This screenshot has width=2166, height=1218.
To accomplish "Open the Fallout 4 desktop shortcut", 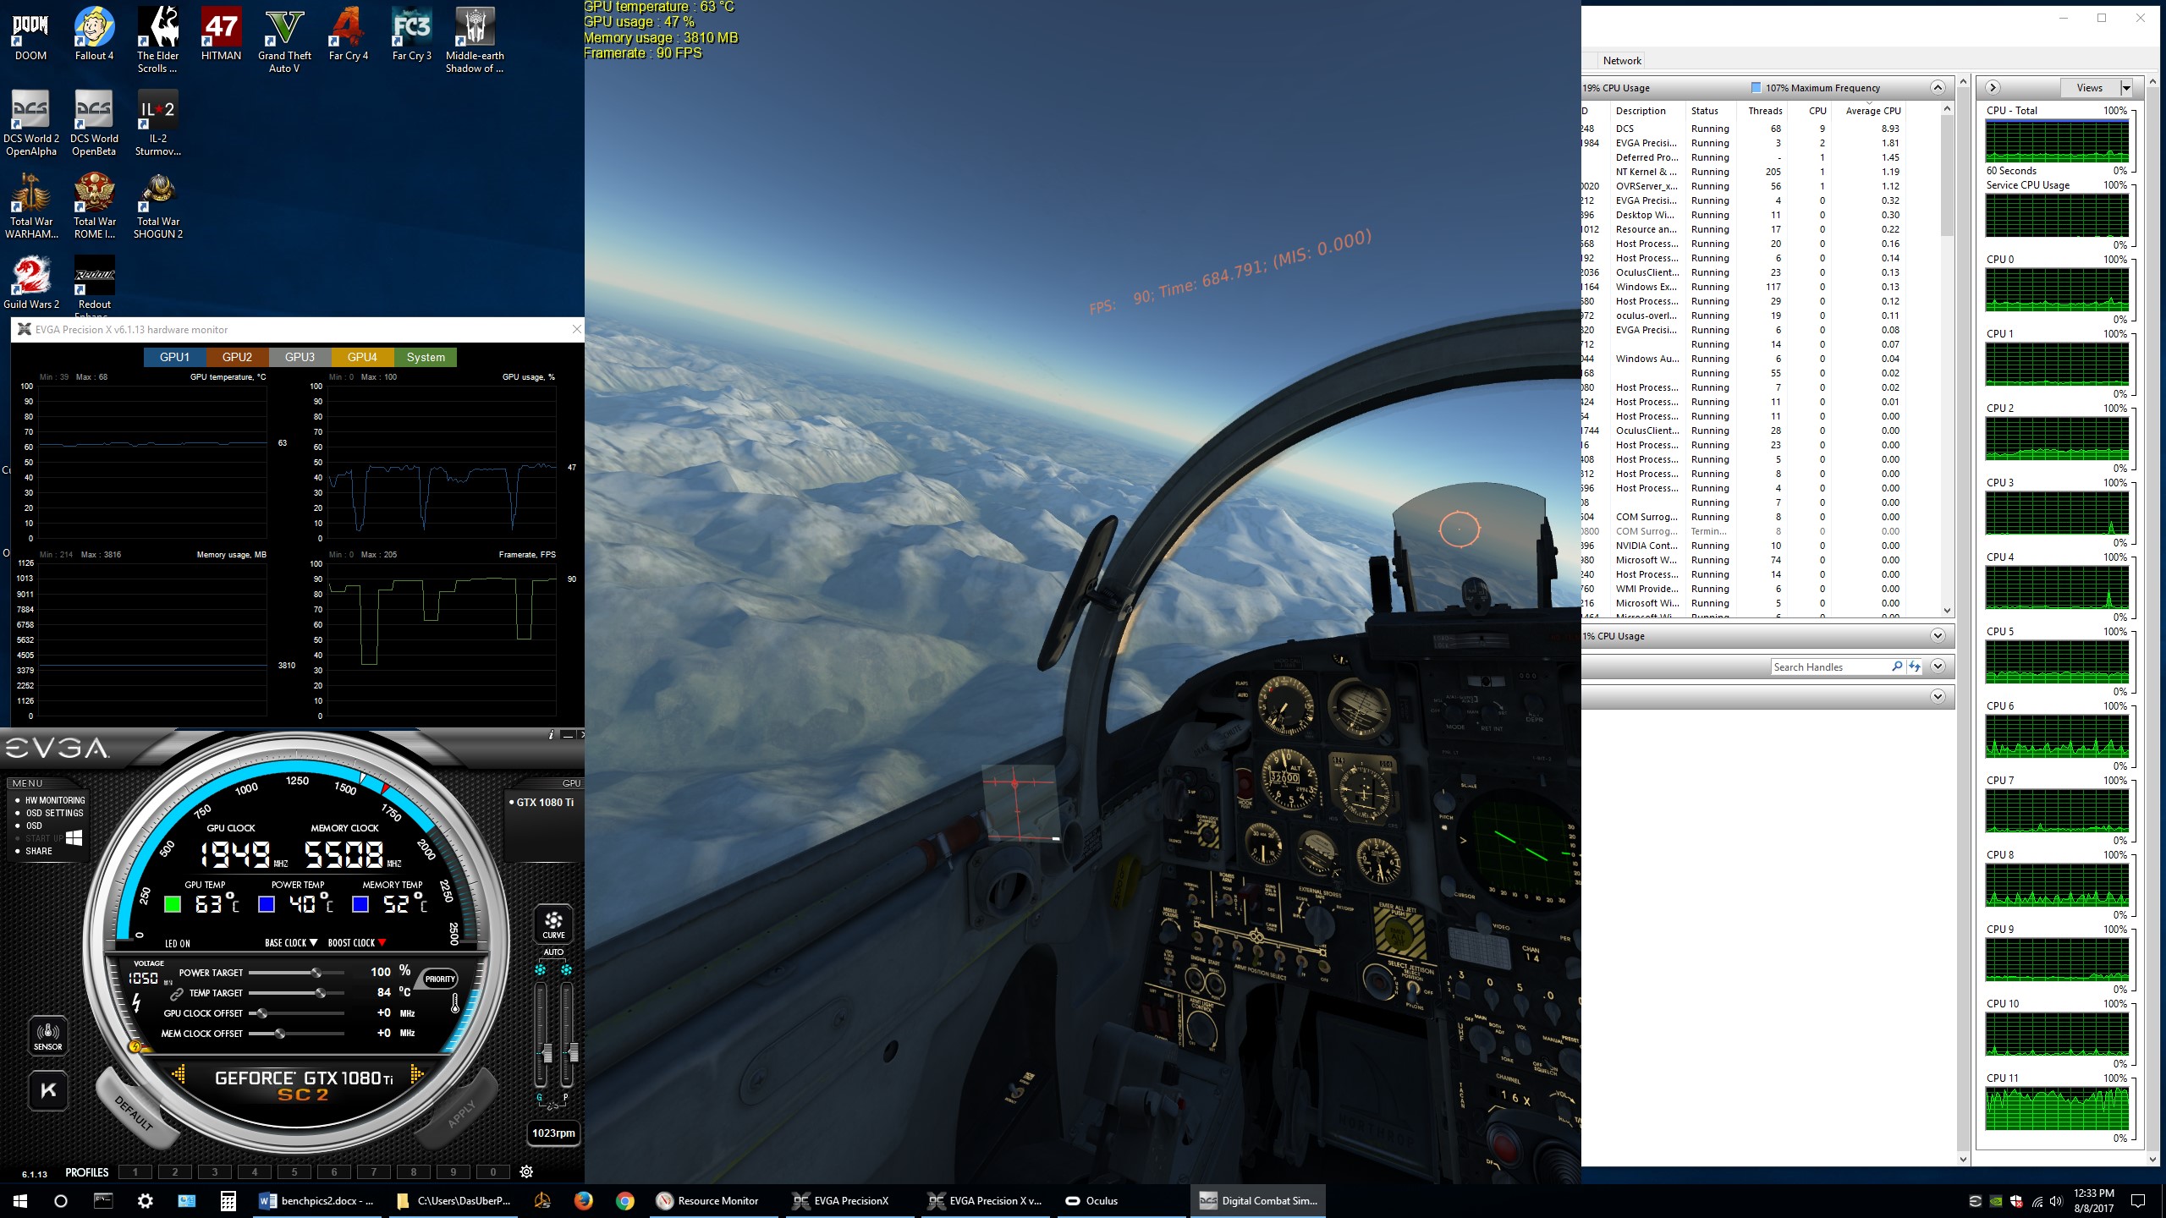I will pyautogui.click(x=94, y=35).
